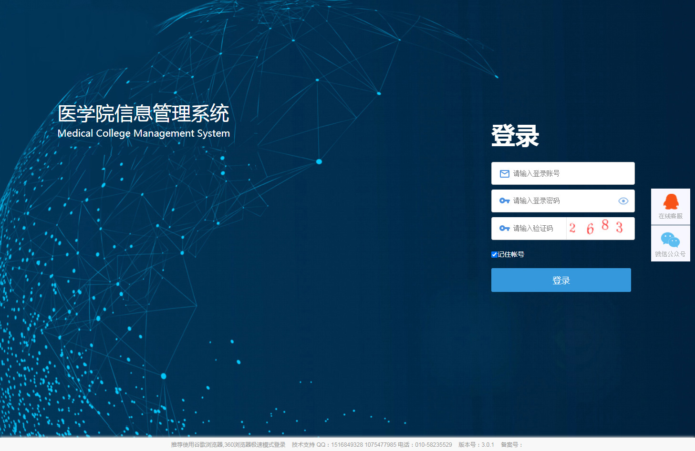
Task: Click the 记住帐号 label text
Action: pos(511,254)
